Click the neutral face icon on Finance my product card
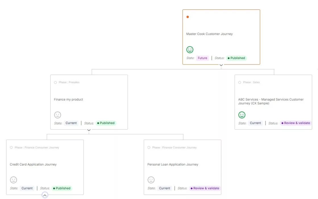 [x=58, y=115]
